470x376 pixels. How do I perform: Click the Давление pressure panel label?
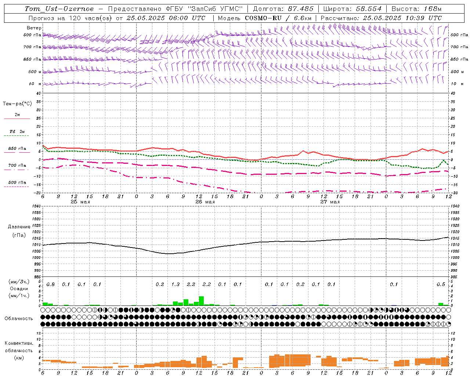click(19, 227)
